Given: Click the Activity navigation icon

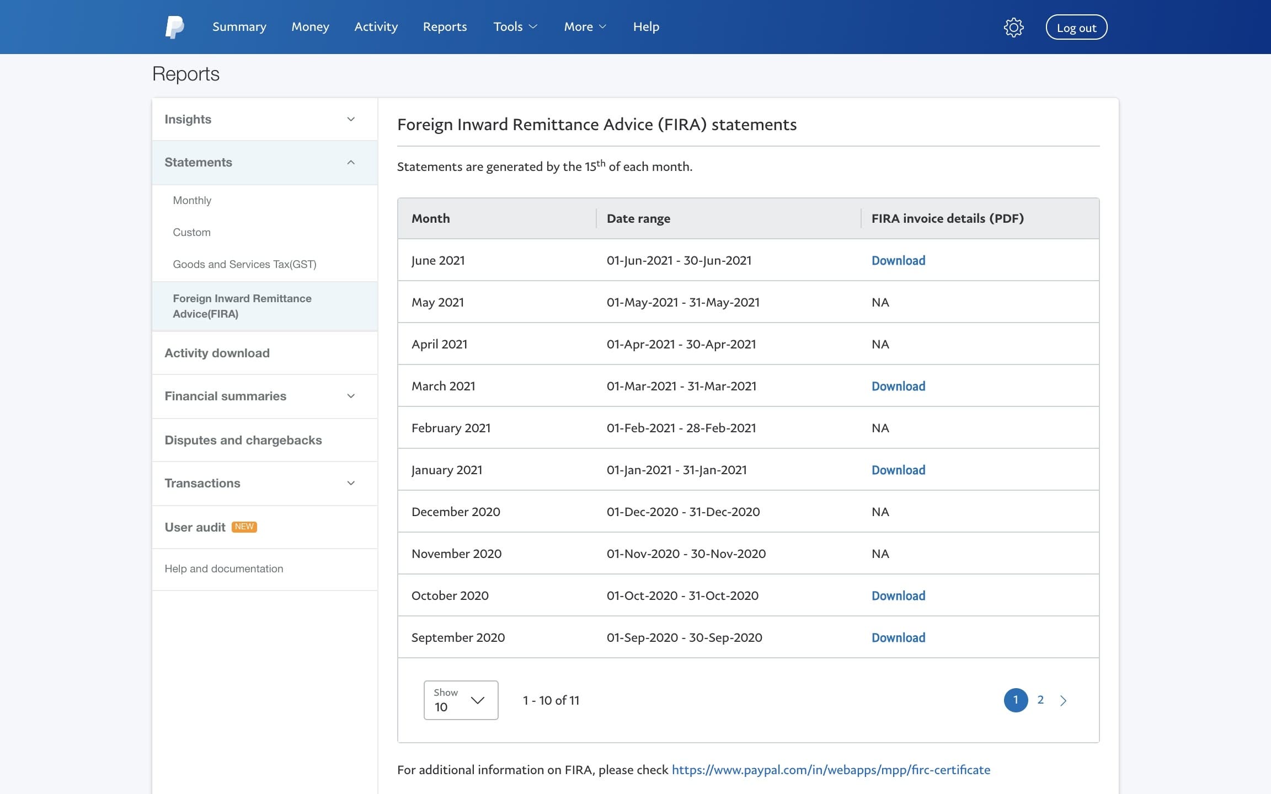Looking at the screenshot, I should click(376, 26).
